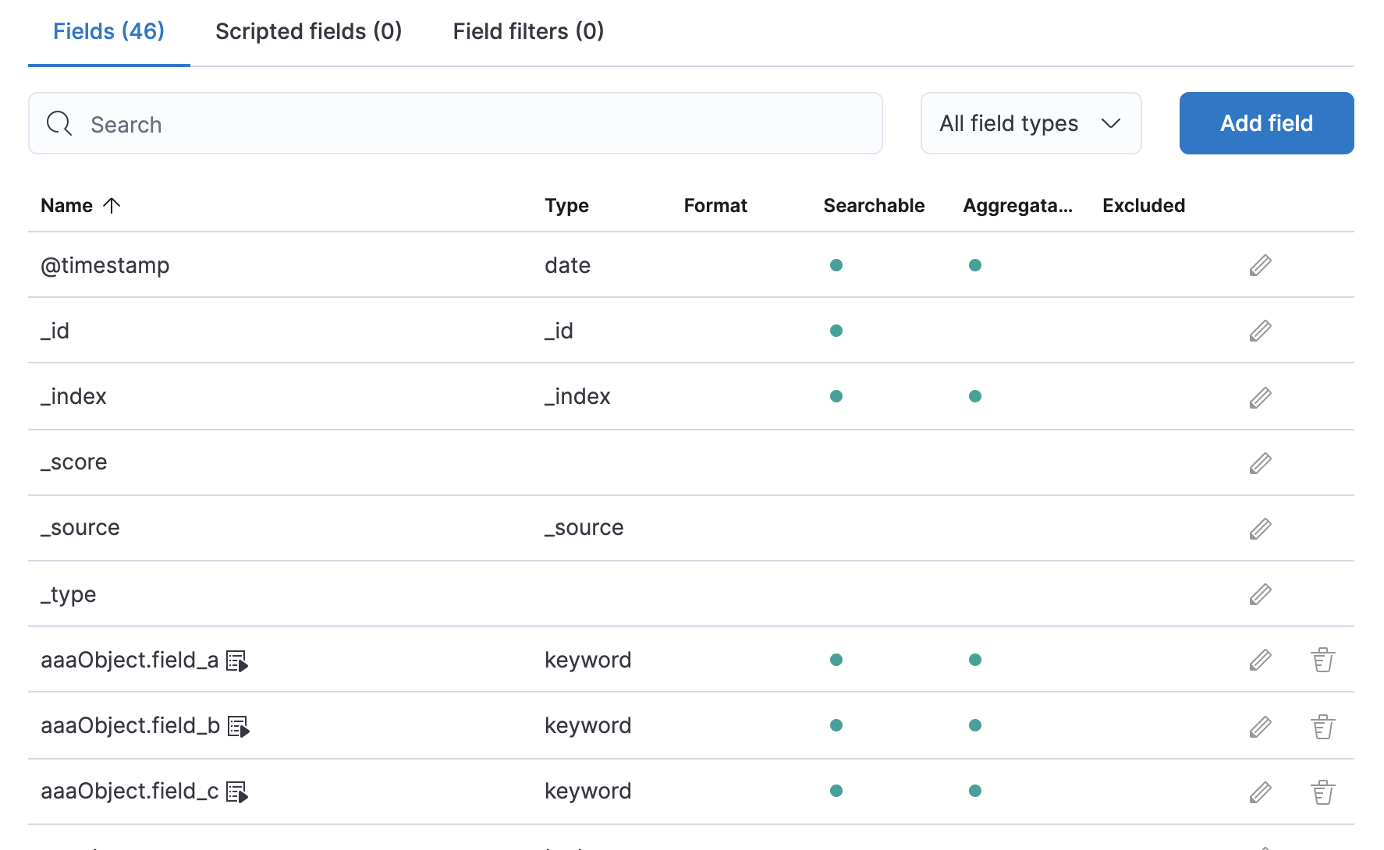This screenshot has height=850, width=1384.
Task: Open the Field filters tab
Action: 528,31
